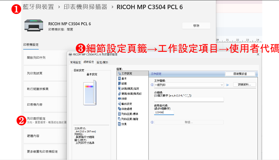Click the info icon beside 工作種類 dropdown

tap(152, 85)
